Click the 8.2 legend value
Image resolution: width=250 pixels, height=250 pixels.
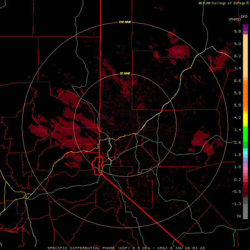(x=237, y=56)
